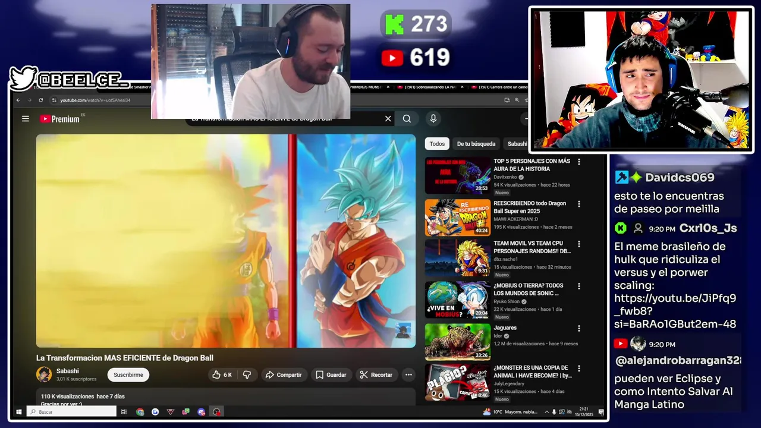Click the MAWI ACKERMAN :D channel name
Screen dimensions: 761x428
pos(515,219)
